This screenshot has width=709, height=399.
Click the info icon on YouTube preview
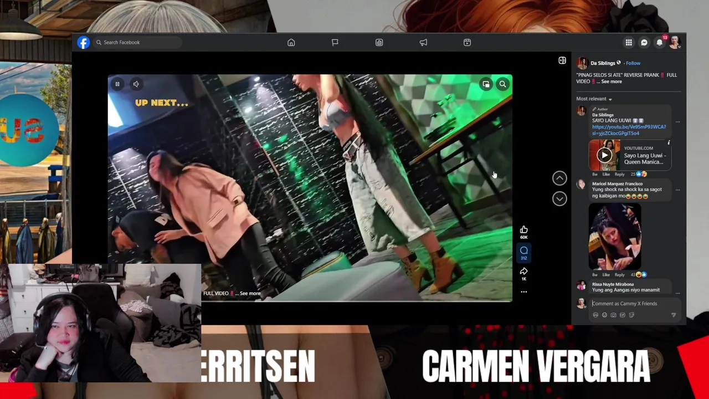(x=669, y=143)
